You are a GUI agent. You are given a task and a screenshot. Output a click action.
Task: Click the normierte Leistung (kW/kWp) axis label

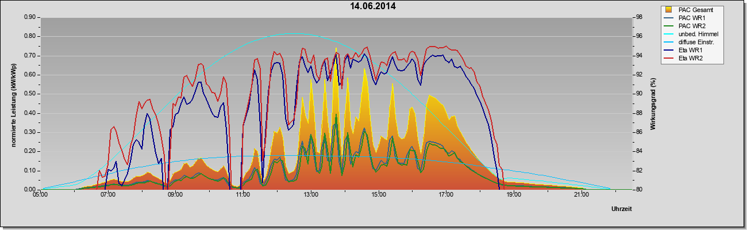[x=14, y=104]
